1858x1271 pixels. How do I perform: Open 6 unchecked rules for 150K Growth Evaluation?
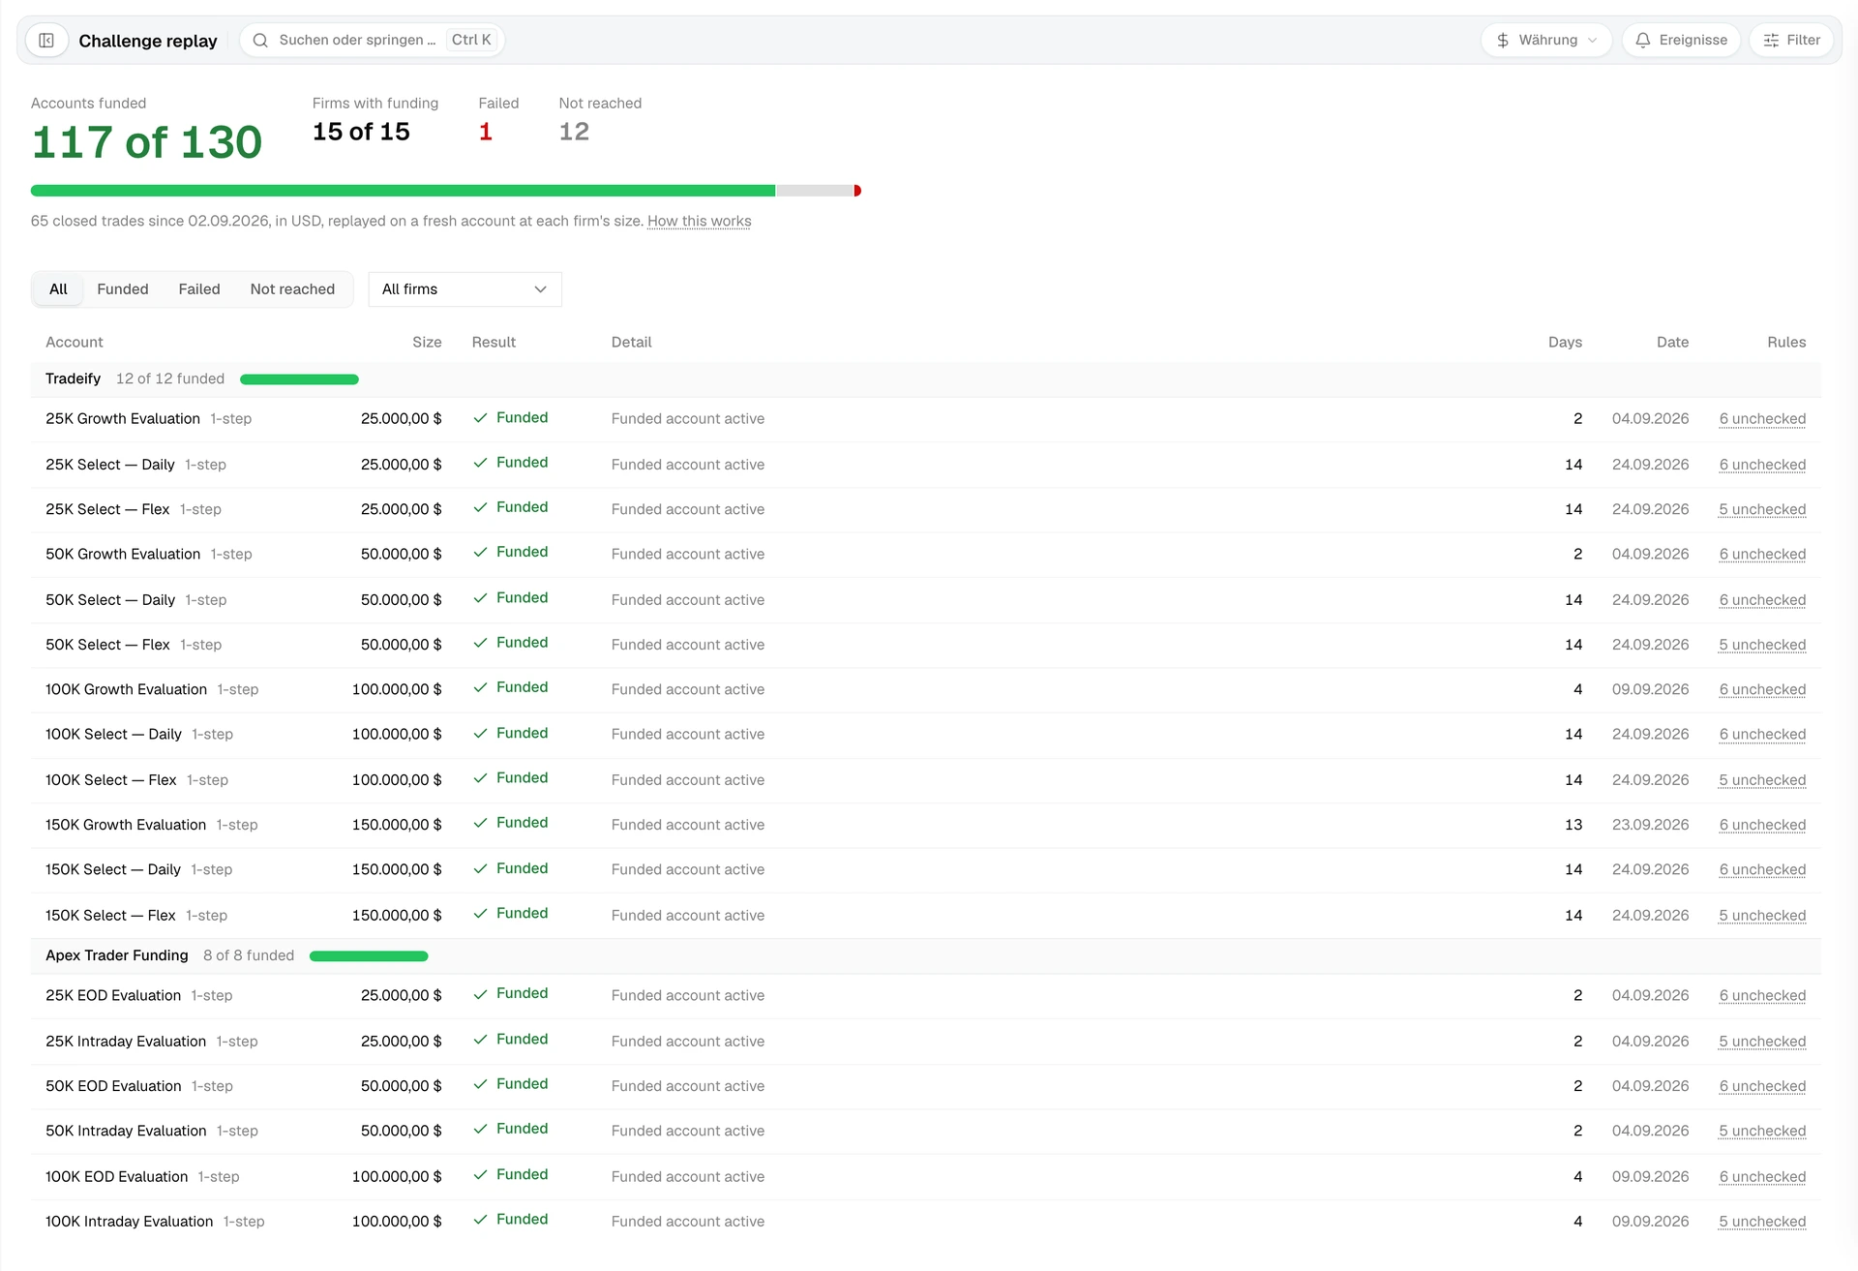pos(1762,825)
